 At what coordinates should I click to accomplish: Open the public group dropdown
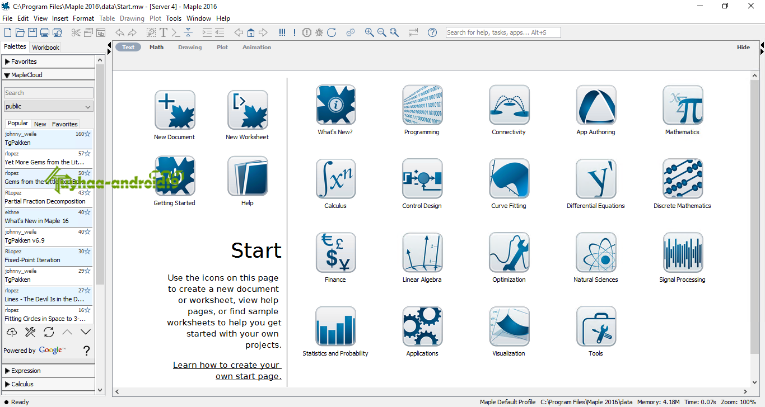tap(49, 106)
